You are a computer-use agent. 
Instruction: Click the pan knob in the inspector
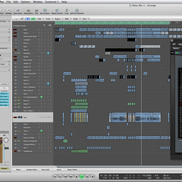point(6,140)
